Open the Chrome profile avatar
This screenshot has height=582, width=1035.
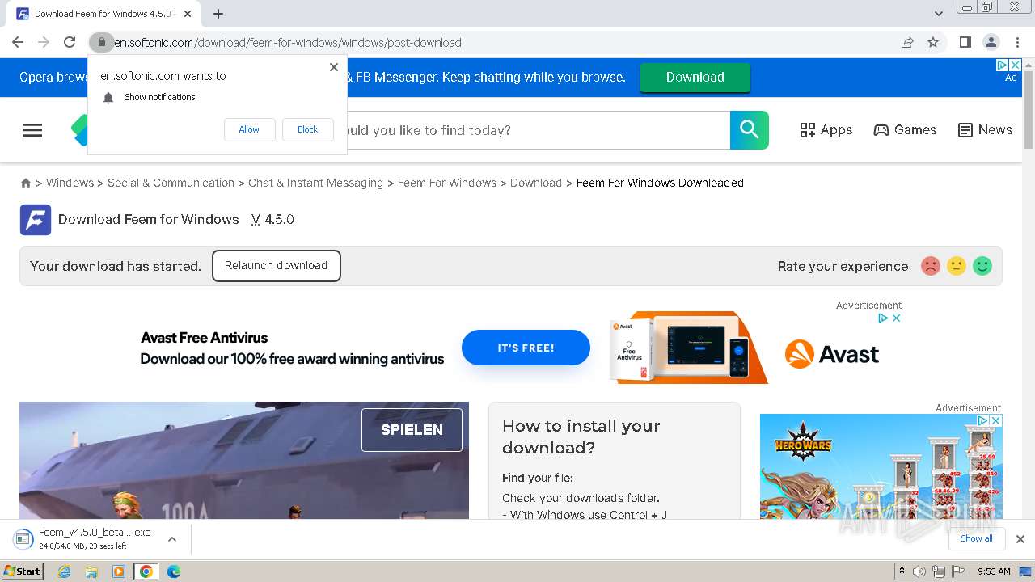991,42
